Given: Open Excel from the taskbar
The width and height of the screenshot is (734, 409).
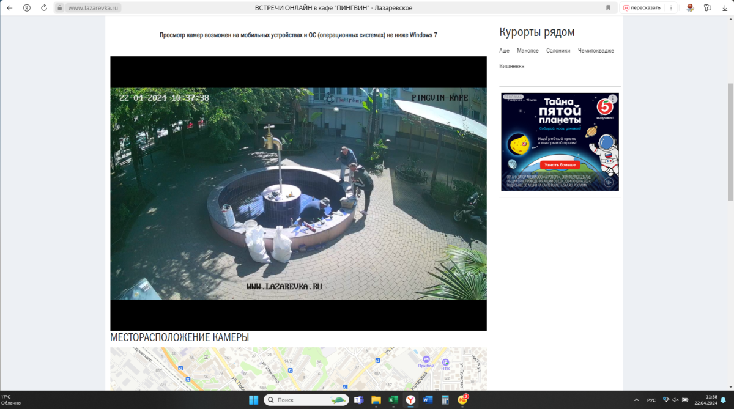Looking at the screenshot, I should [x=393, y=400].
